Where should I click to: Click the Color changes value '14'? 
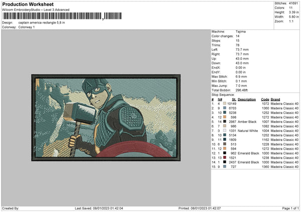[x=237, y=36]
